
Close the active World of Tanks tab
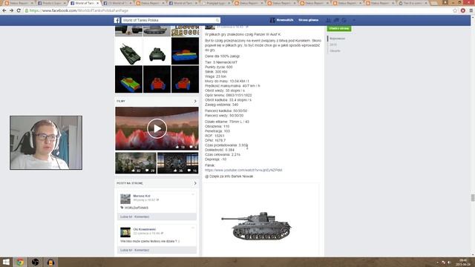tap(97, 3)
